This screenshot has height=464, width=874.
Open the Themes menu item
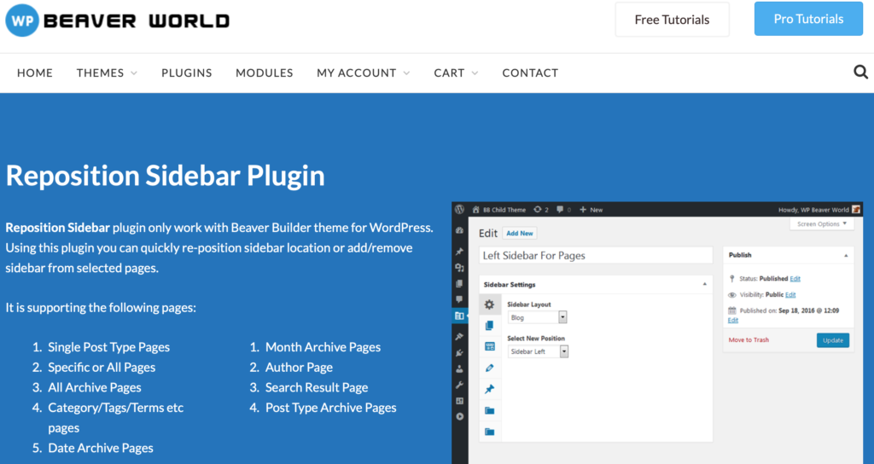tap(101, 73)
